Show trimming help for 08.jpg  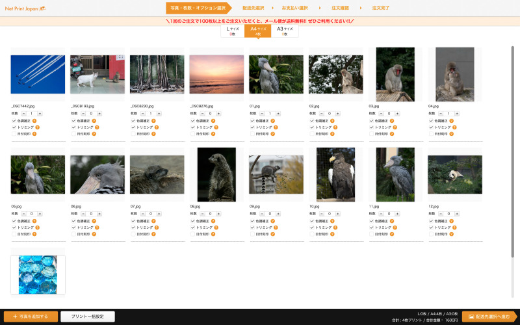coord(216,227)
